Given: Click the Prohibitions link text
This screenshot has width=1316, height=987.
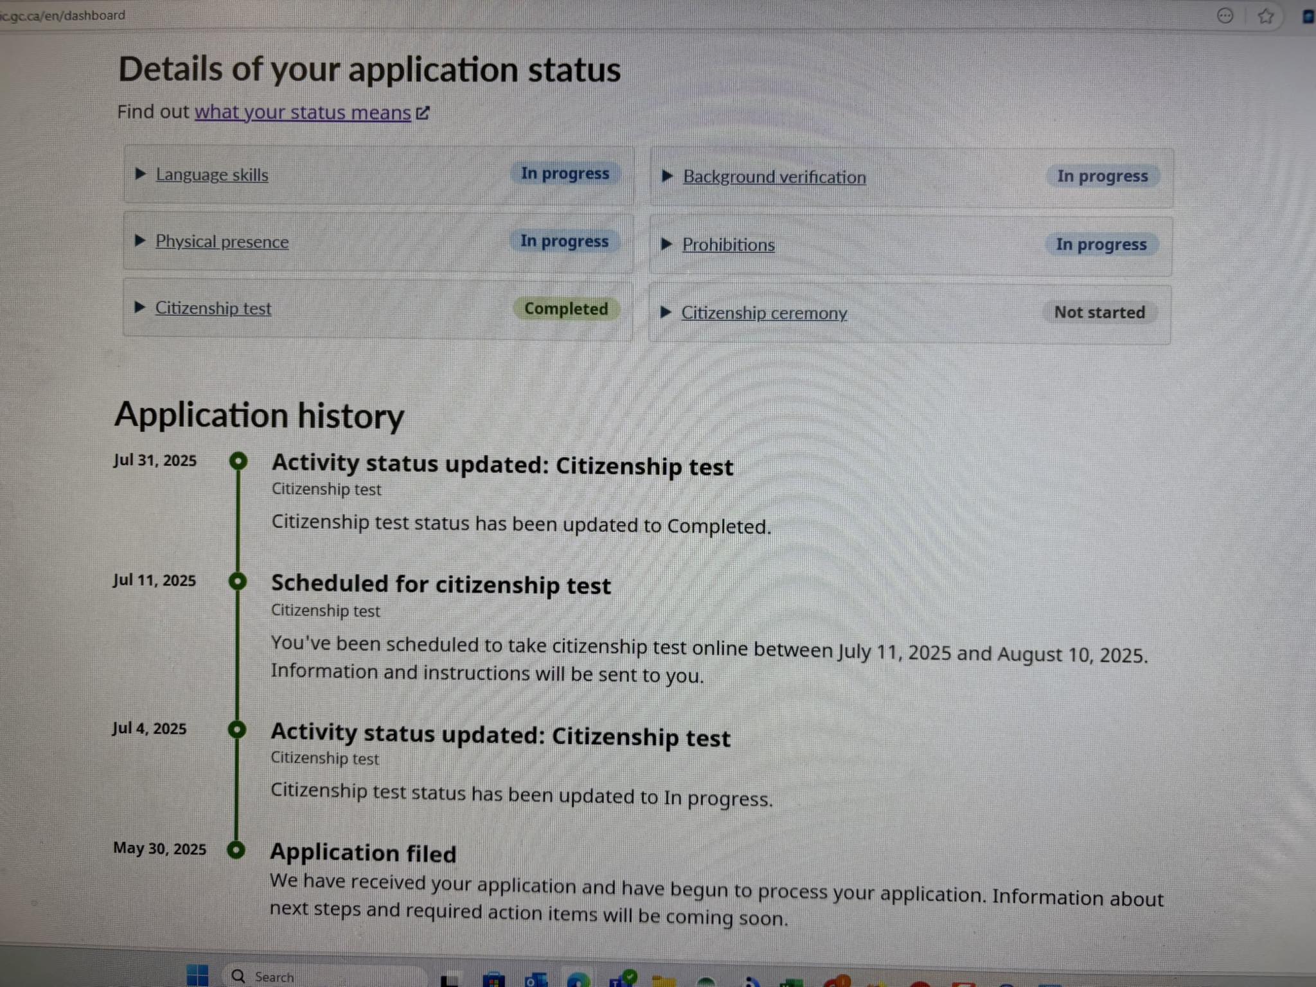Looking at the screenshot, I should point(728,245).
